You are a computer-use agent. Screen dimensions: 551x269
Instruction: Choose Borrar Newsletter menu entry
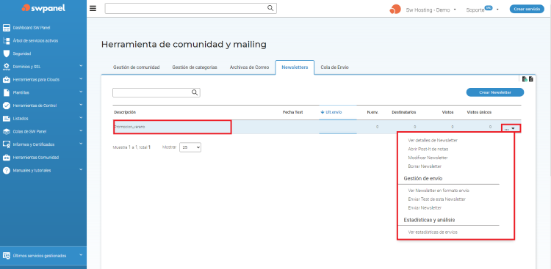[425, 166]
